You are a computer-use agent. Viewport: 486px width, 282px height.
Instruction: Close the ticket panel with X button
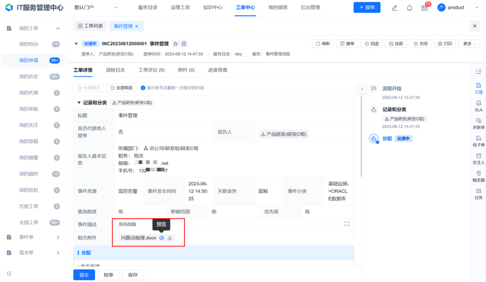click(475, 26)
